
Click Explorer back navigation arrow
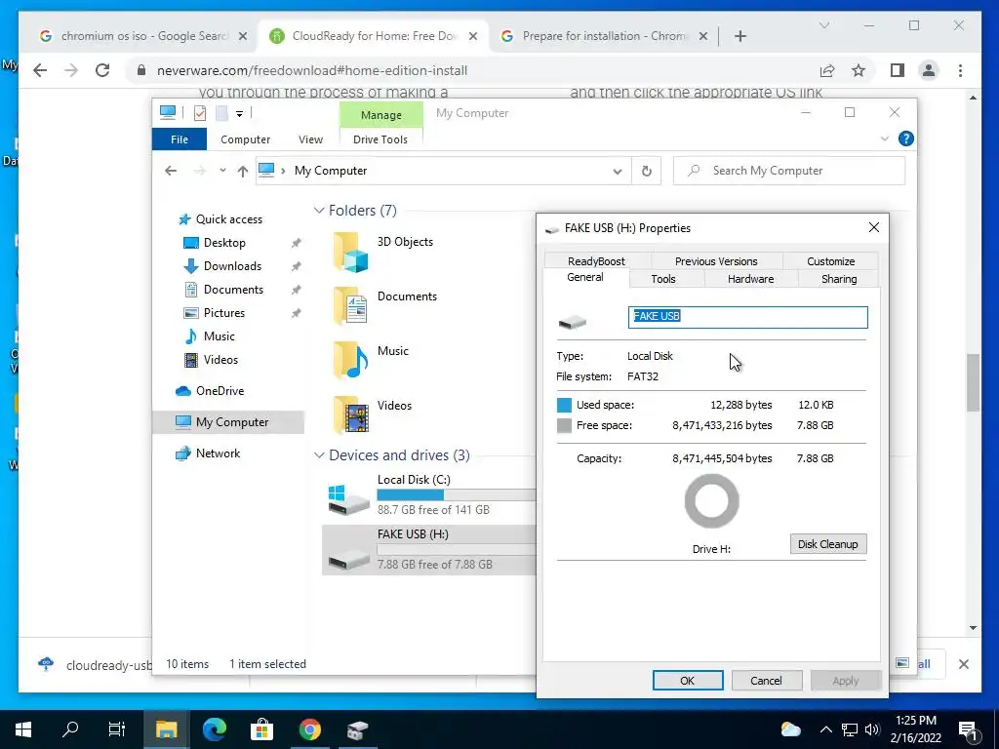pos(170,171)
